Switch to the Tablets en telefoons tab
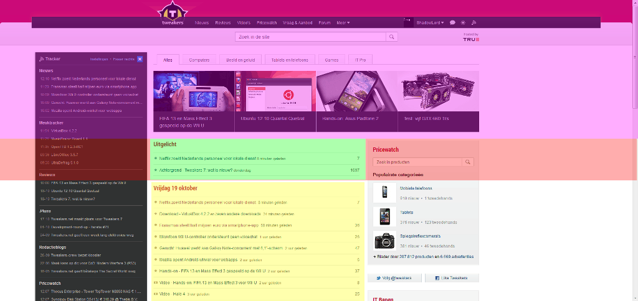The image size is (638, 301). [290, 60]
